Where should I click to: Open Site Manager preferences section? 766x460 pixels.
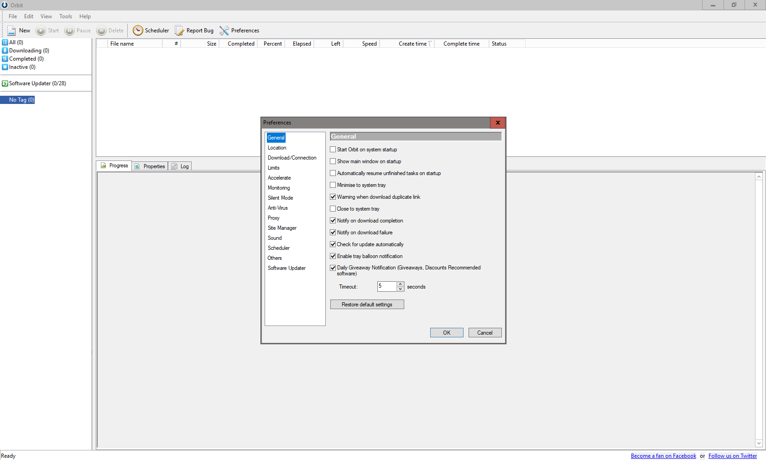[282, 228]
